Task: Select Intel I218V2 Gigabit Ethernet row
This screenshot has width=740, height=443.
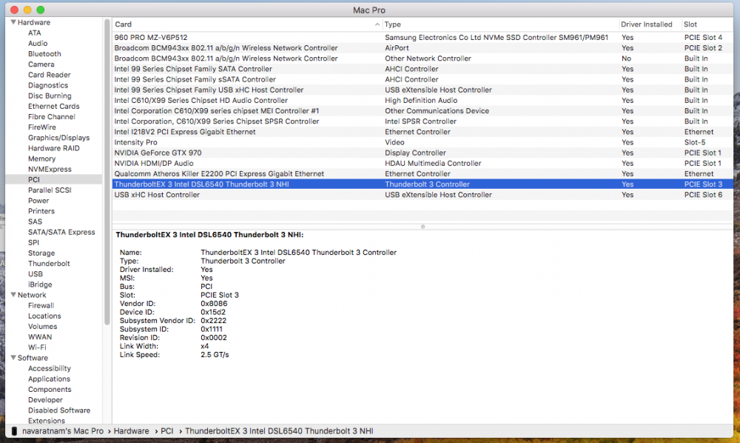Action: pyautogui.click(x=423, y=132)
